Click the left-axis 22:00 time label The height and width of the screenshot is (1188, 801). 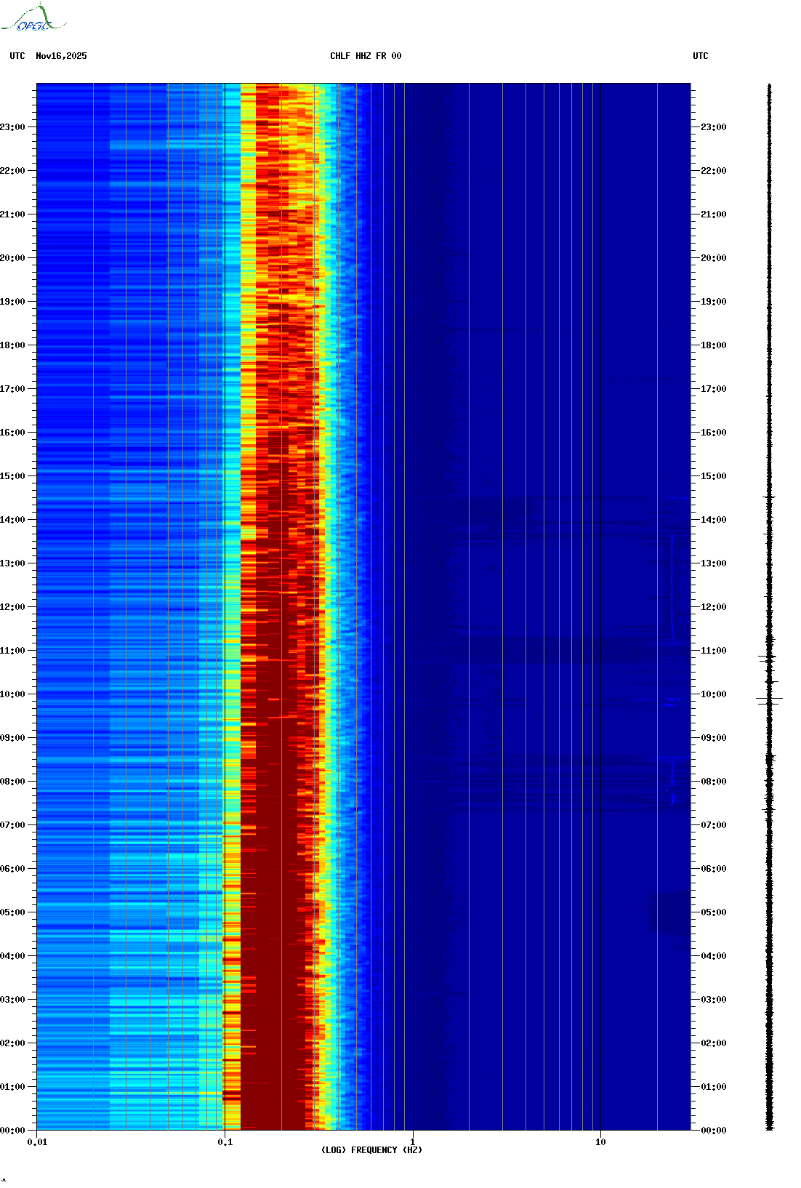[x=12, y=171]
